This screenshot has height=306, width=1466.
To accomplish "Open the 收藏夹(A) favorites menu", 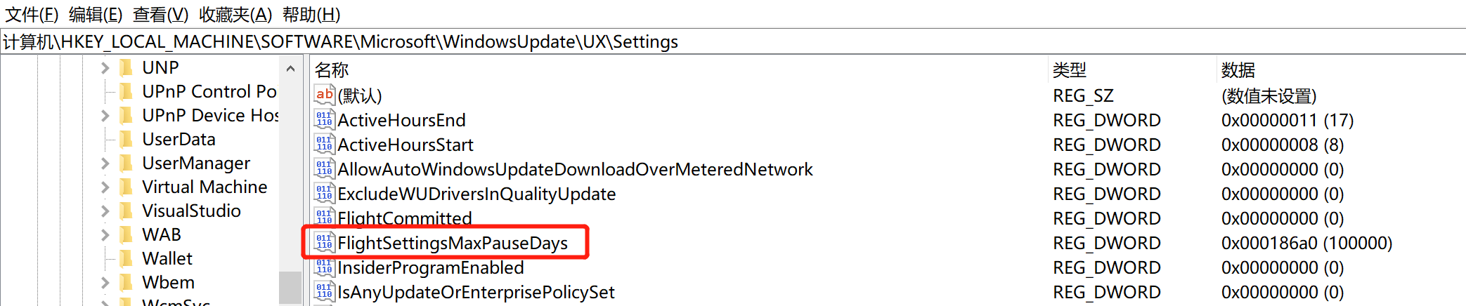I will (x=235, y=14).
